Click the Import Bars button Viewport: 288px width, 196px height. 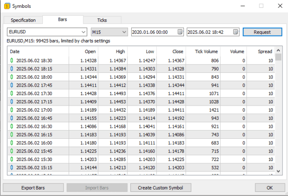coord(97,188)
